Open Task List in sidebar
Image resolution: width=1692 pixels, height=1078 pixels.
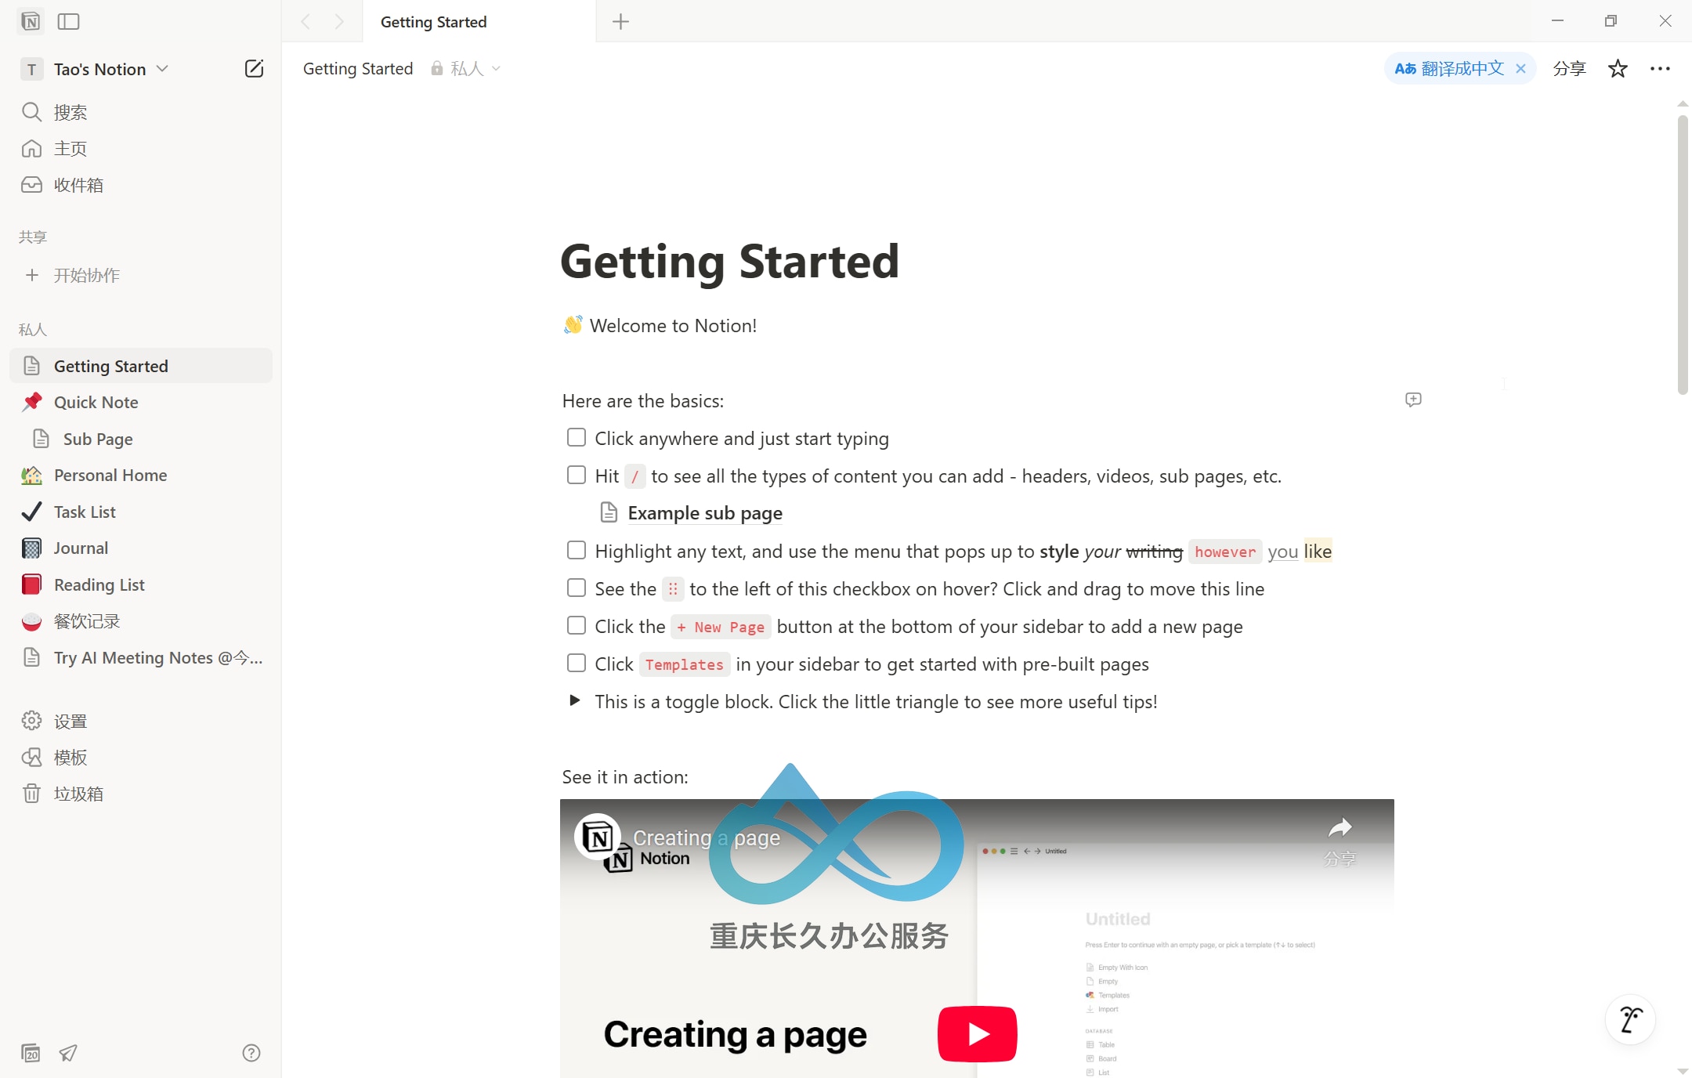(x=141, y=512)
